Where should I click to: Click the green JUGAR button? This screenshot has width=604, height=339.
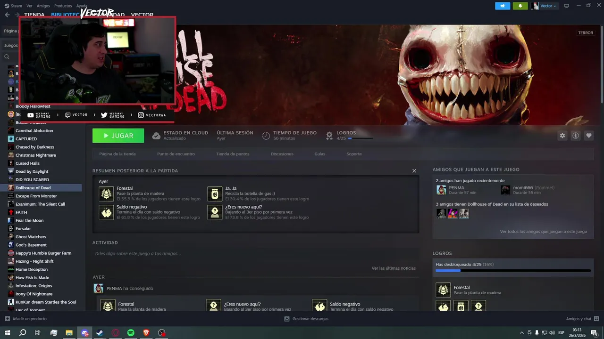click(x=118, y=136)
